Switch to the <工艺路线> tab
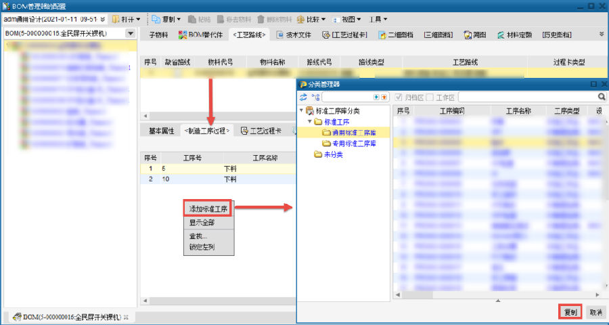The width and height of the screenshot is (609, 325). [249, 35]
